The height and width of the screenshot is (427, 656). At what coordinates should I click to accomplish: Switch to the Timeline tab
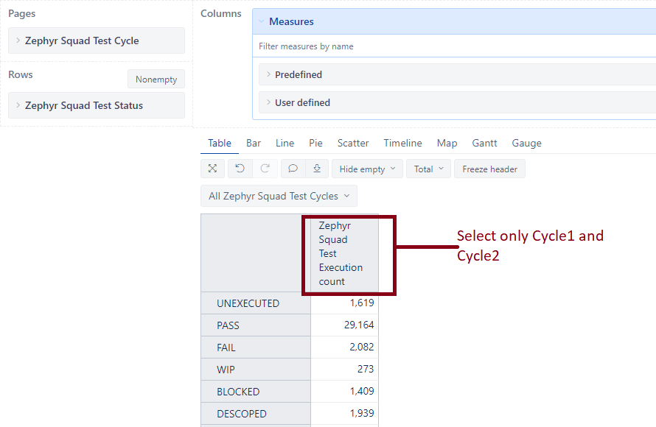coord(403,143)
